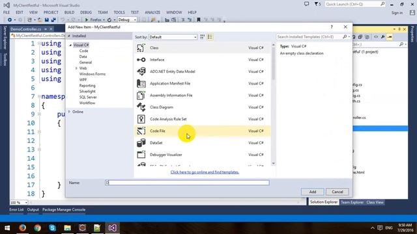
Task: Click the Start debugging green arrow
Action: [87, 20]
